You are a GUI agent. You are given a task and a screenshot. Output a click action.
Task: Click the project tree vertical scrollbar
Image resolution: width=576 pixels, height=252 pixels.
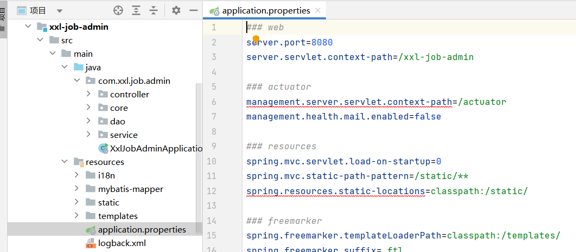[x=199, y=158]
